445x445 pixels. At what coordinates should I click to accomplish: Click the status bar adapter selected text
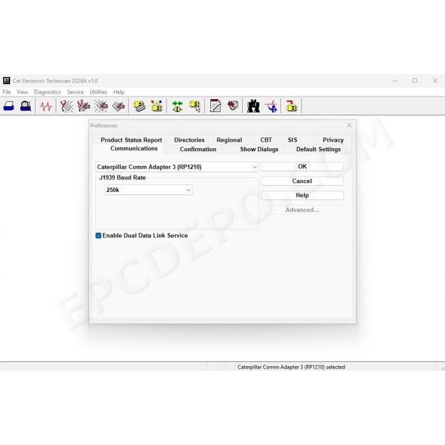tap(291, 367)
